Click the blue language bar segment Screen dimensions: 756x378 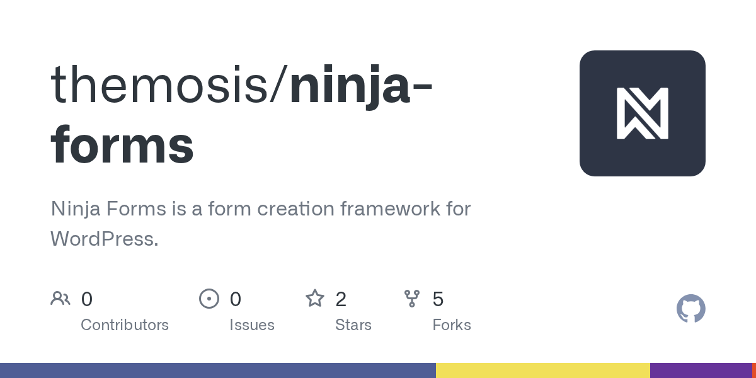[x=217, y=370]
